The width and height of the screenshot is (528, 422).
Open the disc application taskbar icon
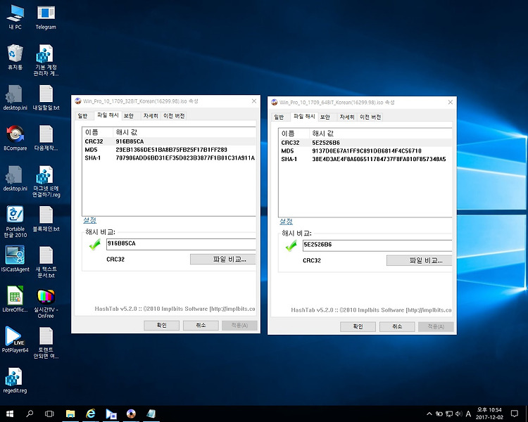[131, 414]
